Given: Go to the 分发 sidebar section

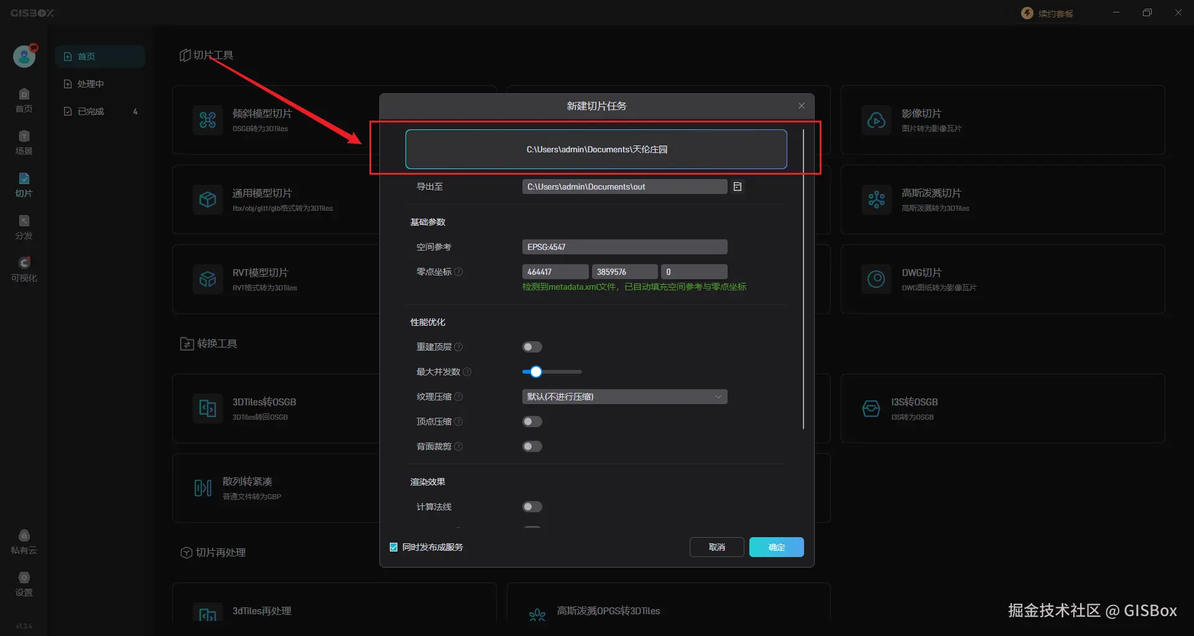Looking at the screenshot, I should [24, 227].
